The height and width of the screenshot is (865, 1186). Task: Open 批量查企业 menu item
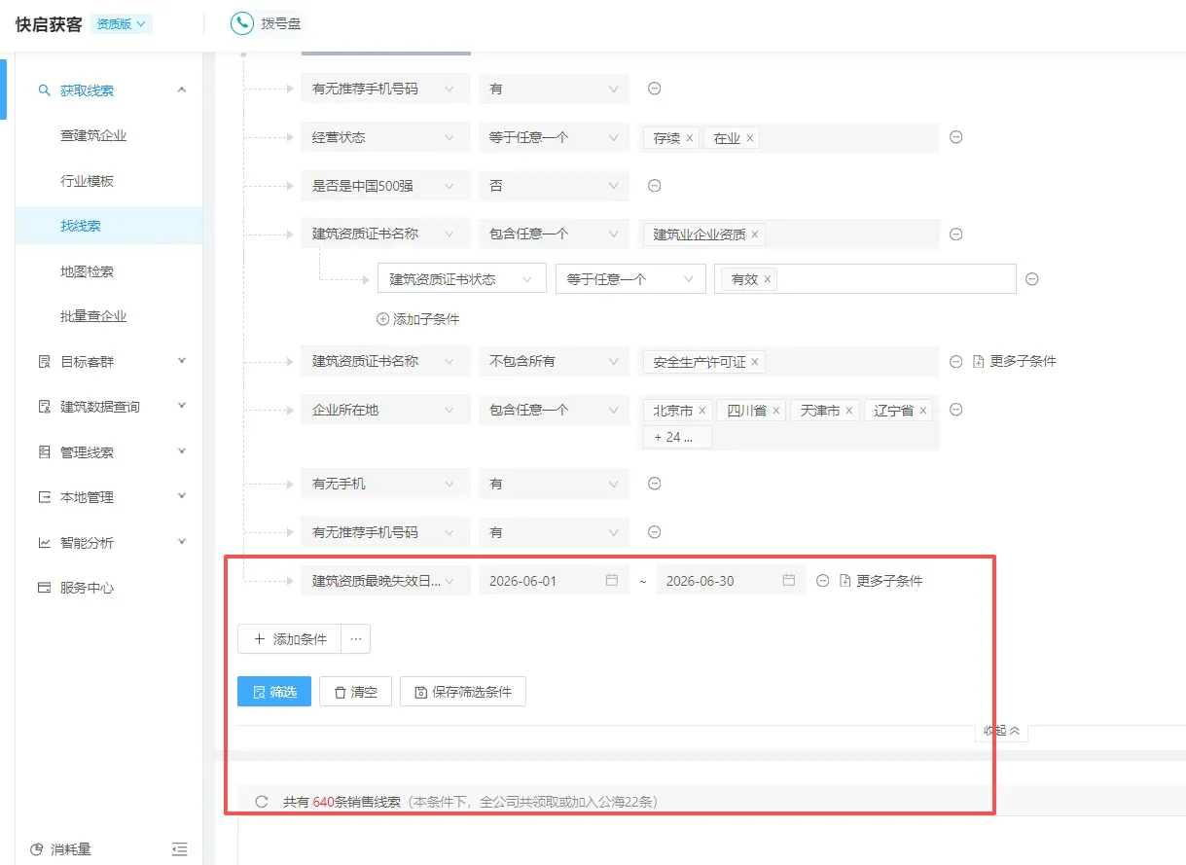[93, 316]
